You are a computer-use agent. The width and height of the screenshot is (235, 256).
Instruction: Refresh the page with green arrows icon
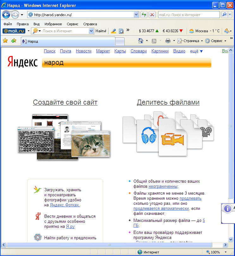144,15
